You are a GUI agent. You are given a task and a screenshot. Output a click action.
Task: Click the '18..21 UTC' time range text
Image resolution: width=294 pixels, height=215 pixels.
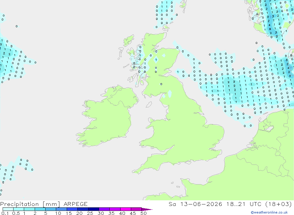point(244,204)
